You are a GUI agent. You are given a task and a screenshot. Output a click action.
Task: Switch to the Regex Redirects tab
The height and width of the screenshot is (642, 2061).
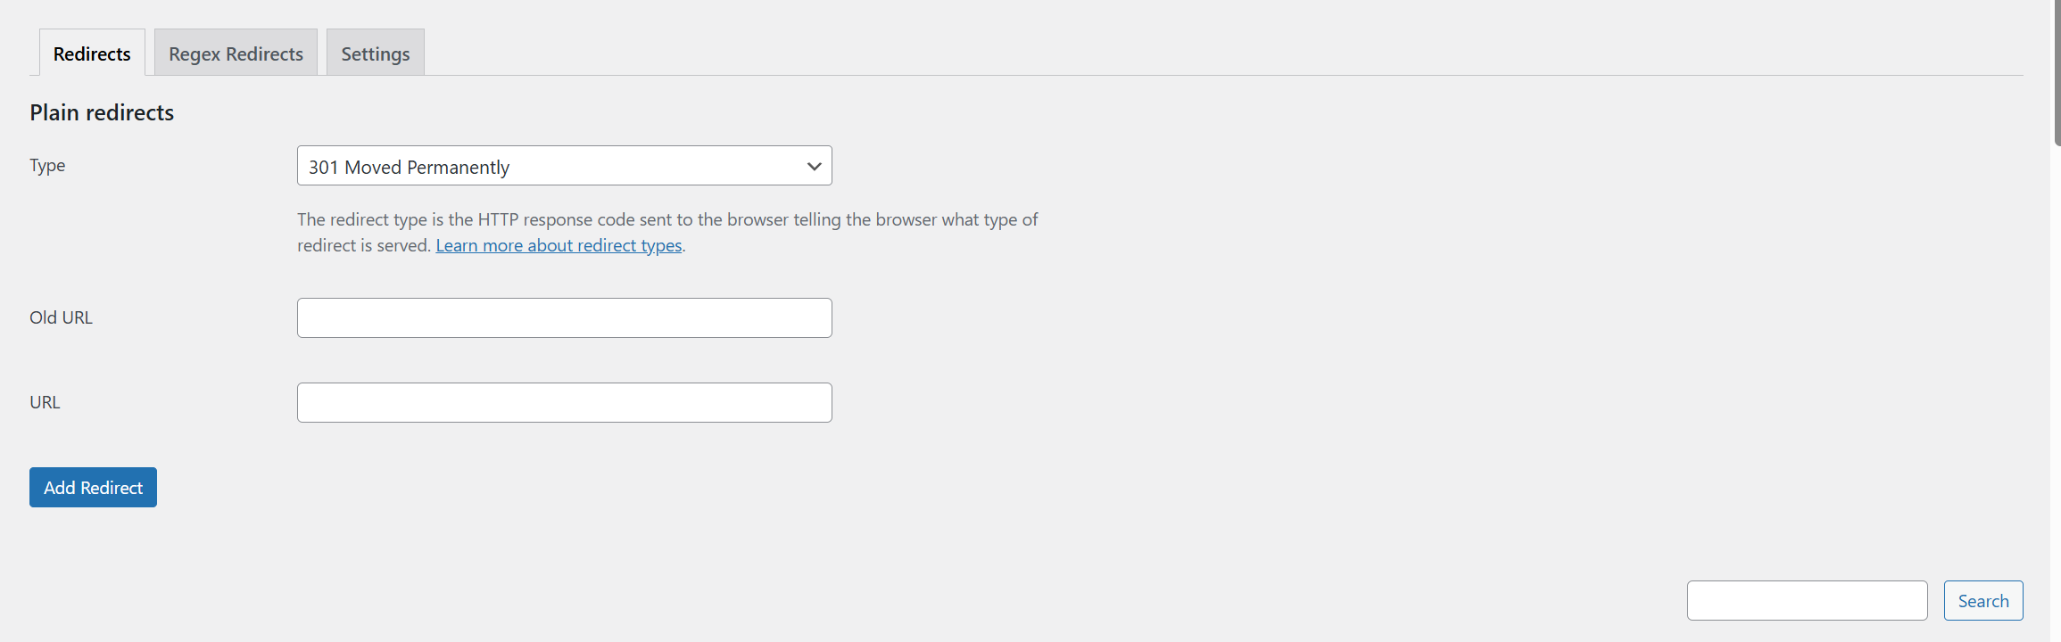(x=236, y=53)
